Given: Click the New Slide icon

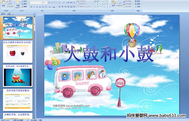Looking at the screenshot, I should point(18,4).
